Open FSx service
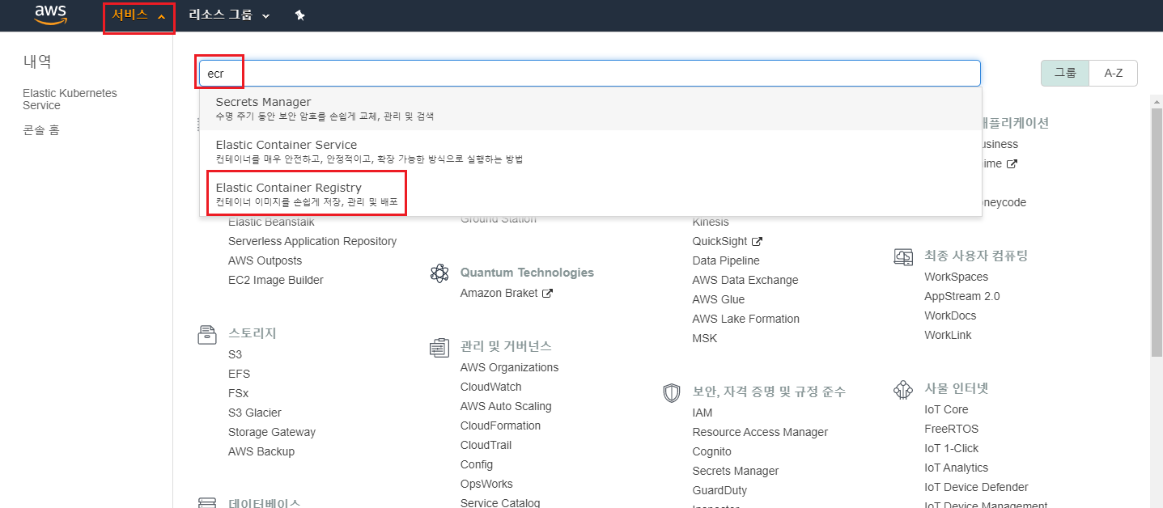Viewport: 1163px width, 508px height. (x=238, y=393)
